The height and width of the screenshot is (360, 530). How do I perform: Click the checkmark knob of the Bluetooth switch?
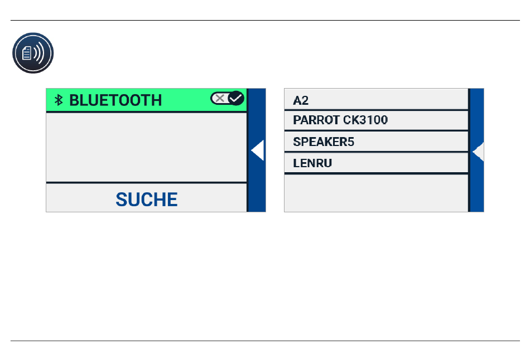(236, 99)
